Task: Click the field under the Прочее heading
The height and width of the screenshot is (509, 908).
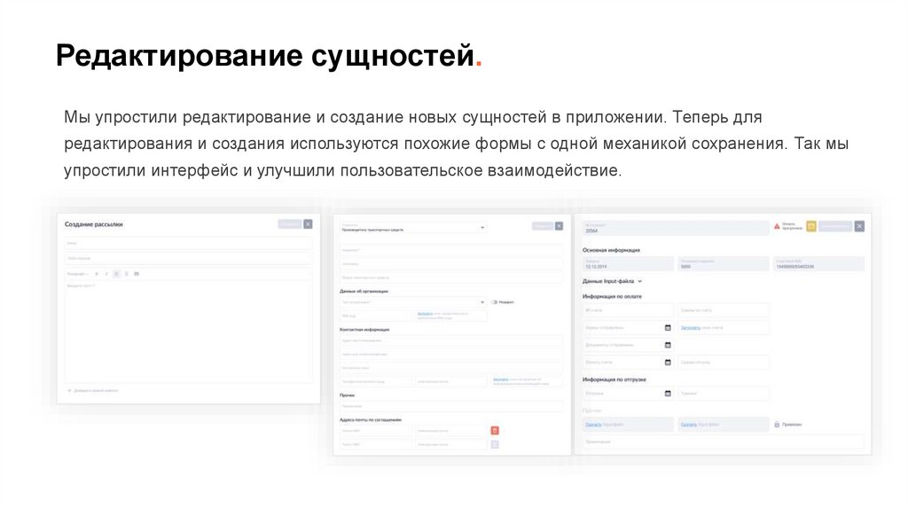Action: coord(450,406)
